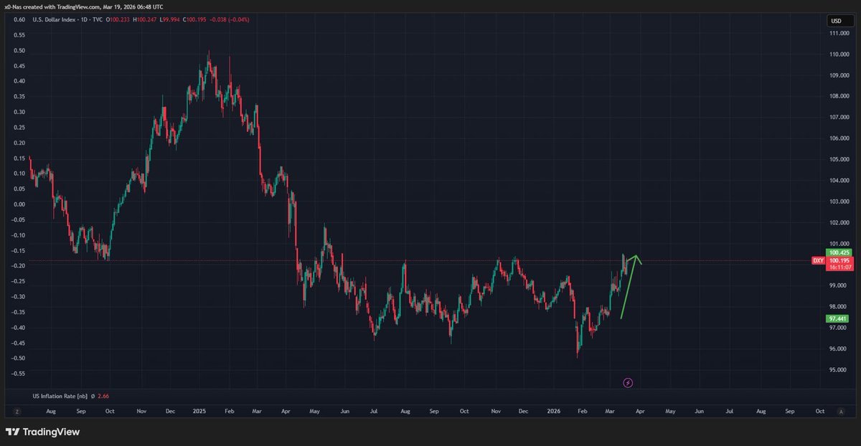Click the red DXY symbol label
This screenshot has width=861, height=446.
pyautogui.click(x=817, y=260)
